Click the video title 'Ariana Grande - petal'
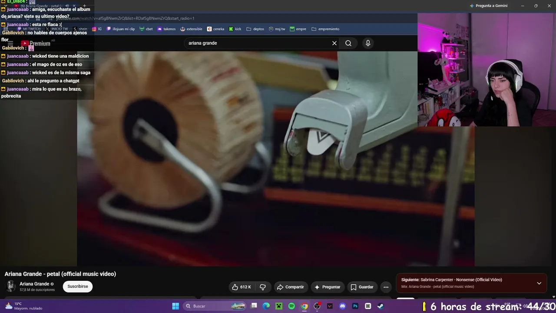Image resolution: width=556 pixels, height=313 pixels. (x=60, y=274)
